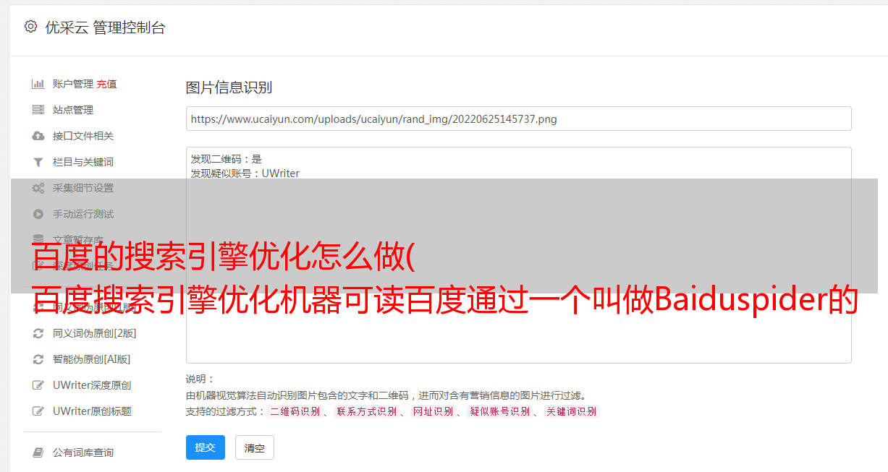The width and height of the screenshot is (888, 472).
Task: Click the 关键词识别 tag
Action: (x=572, y=411)
